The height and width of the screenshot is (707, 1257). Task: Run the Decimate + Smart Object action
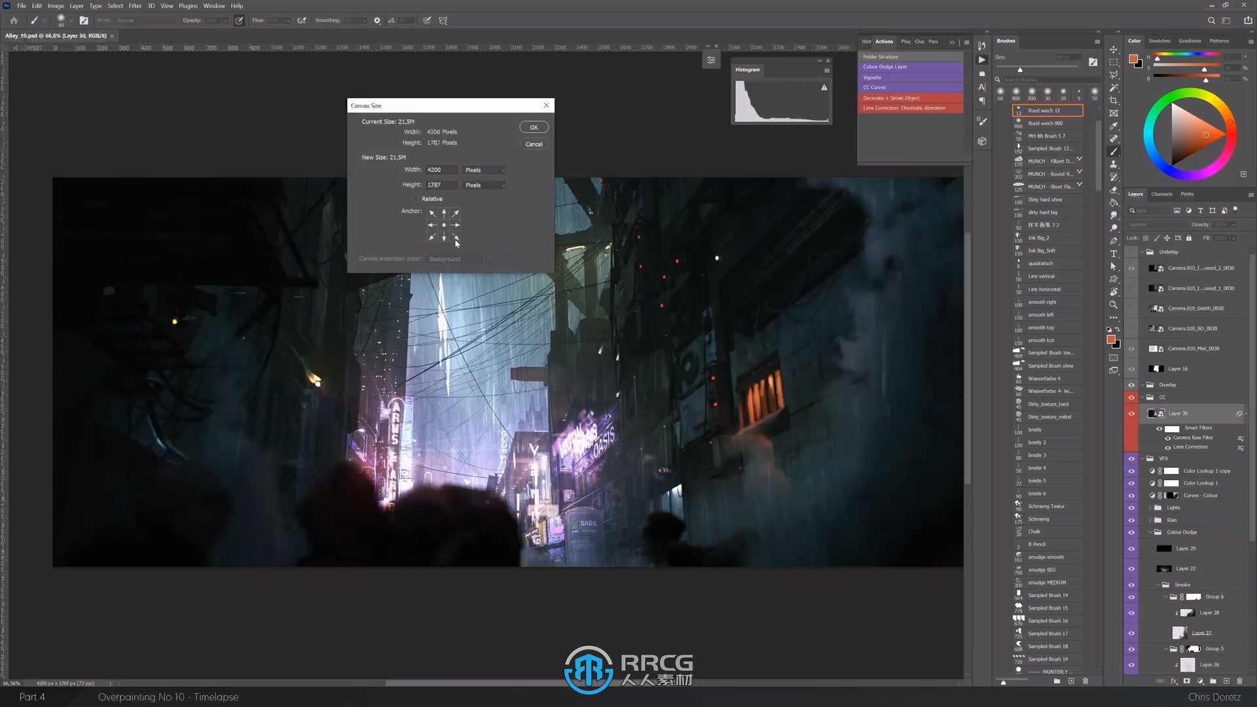click(911, 98)
